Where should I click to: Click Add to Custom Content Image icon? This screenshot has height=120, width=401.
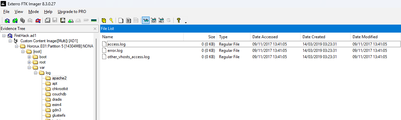click(70, 20)
